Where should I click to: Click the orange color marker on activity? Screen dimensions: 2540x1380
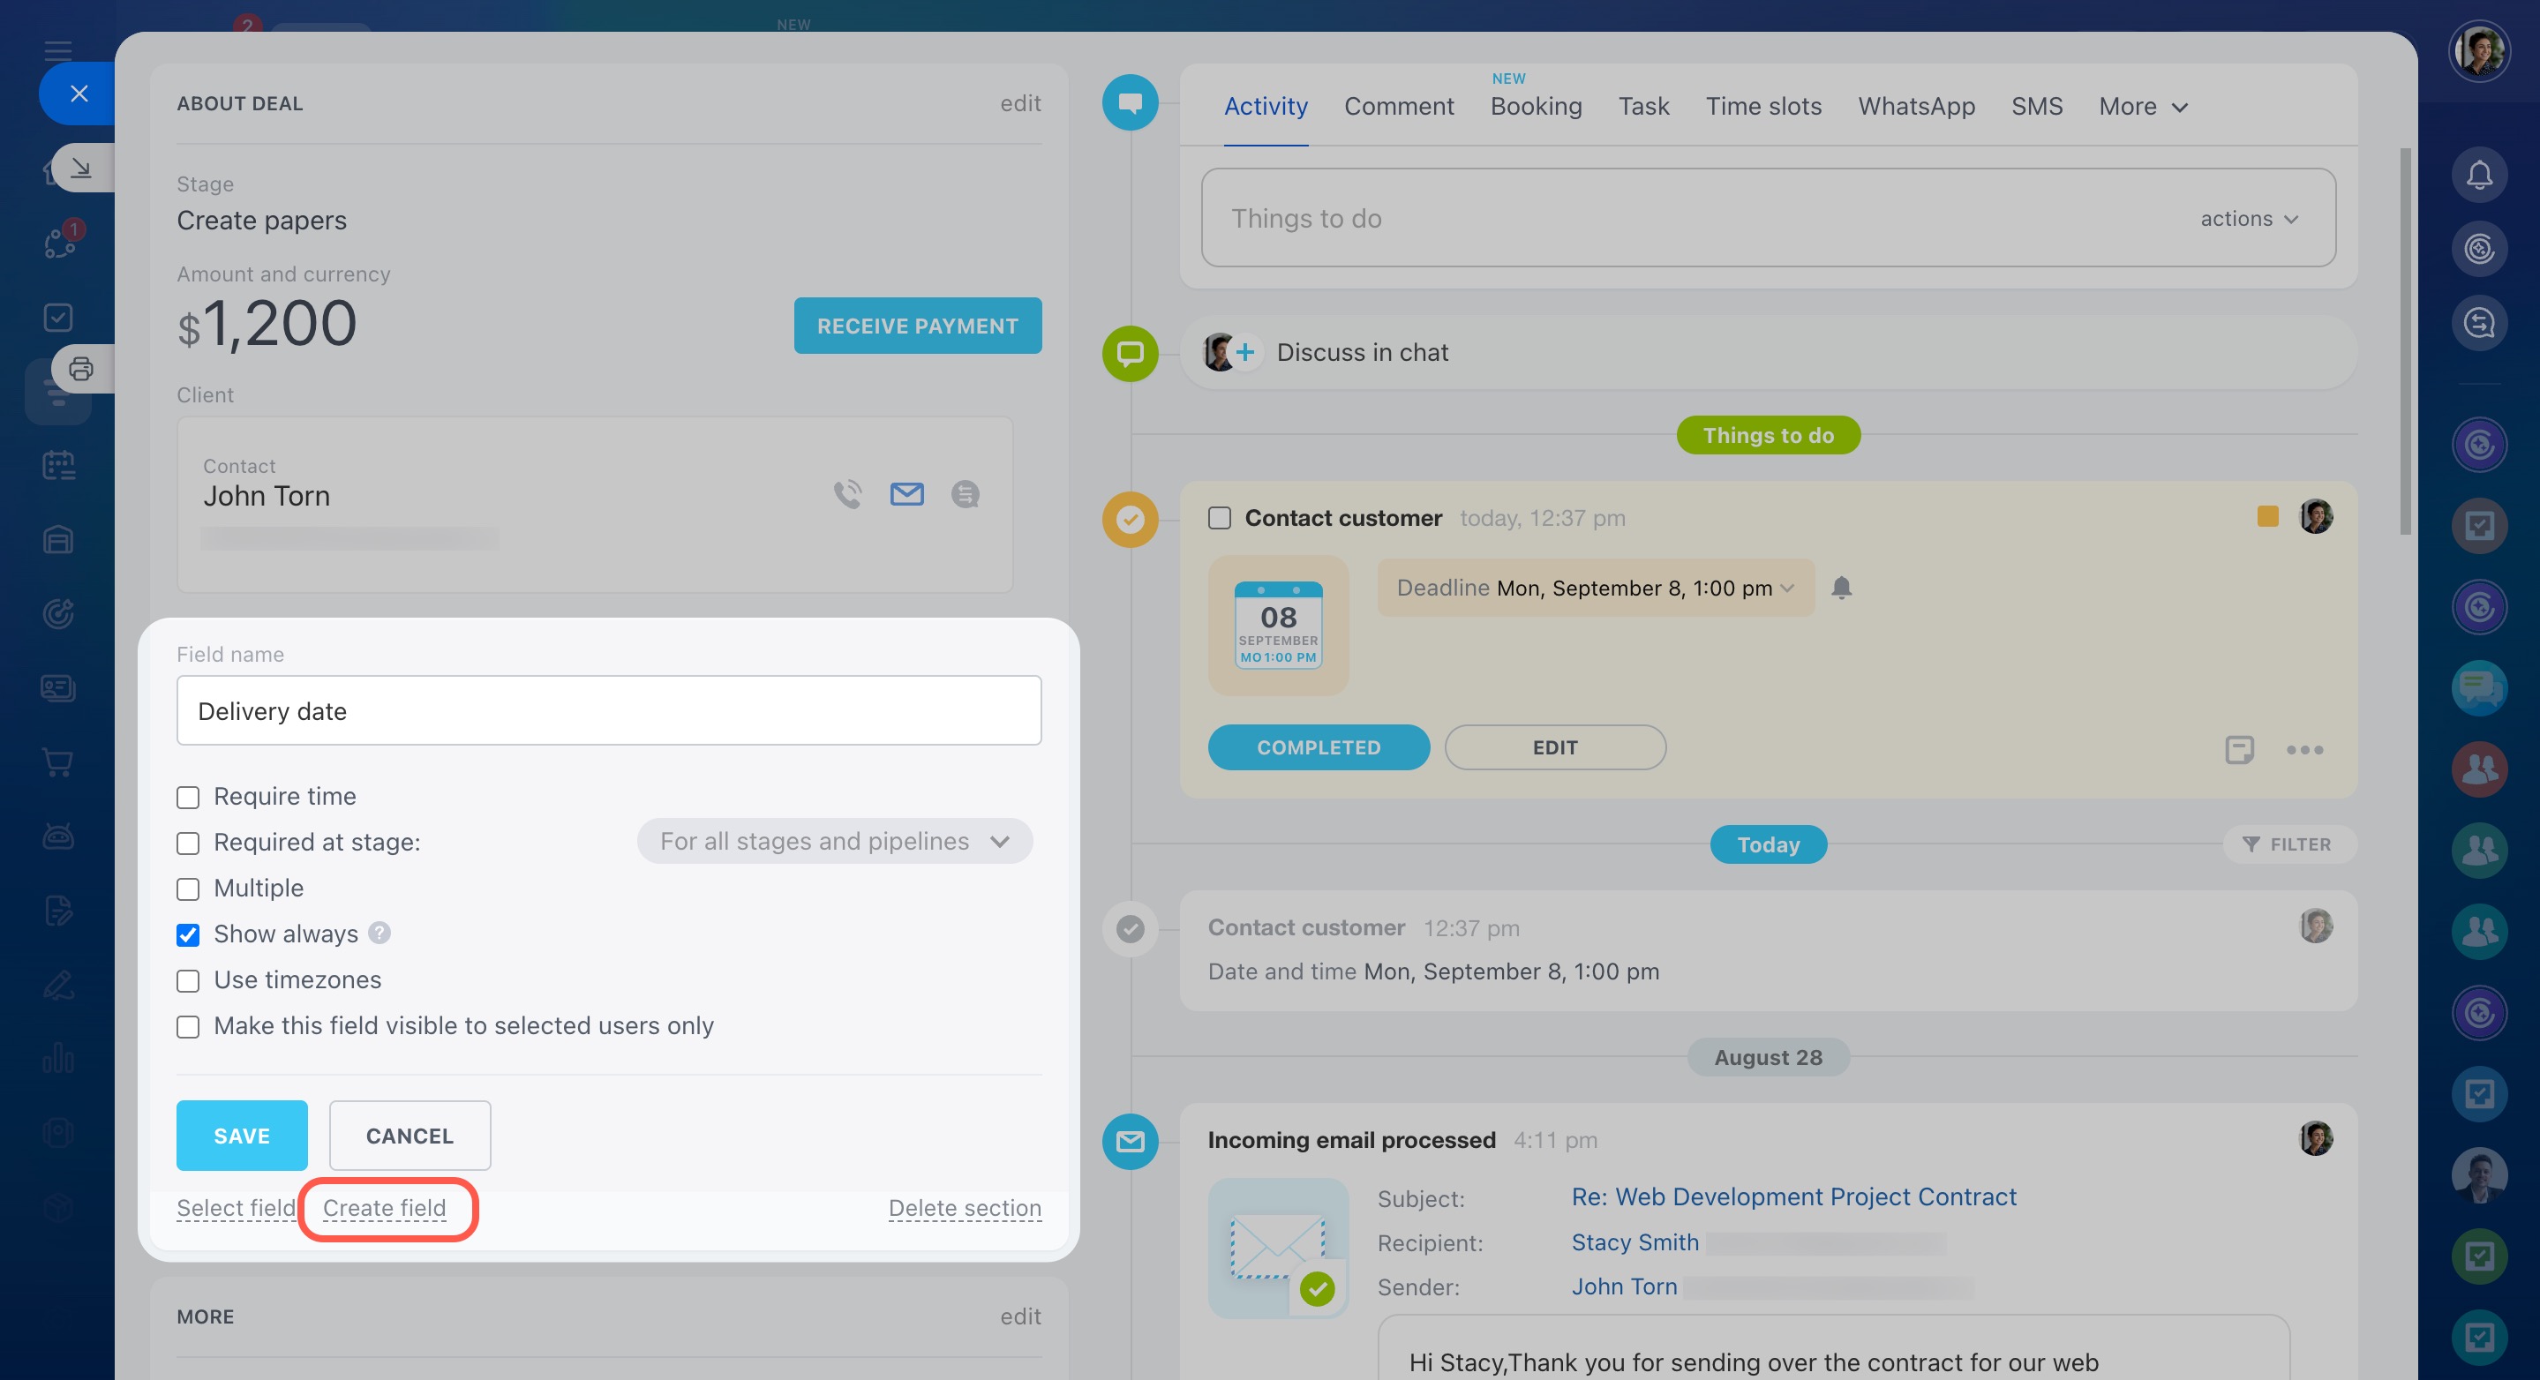click(x=2267, y=516)
